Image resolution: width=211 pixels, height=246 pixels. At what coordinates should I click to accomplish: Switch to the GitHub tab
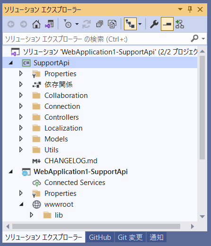coord(100,237)
